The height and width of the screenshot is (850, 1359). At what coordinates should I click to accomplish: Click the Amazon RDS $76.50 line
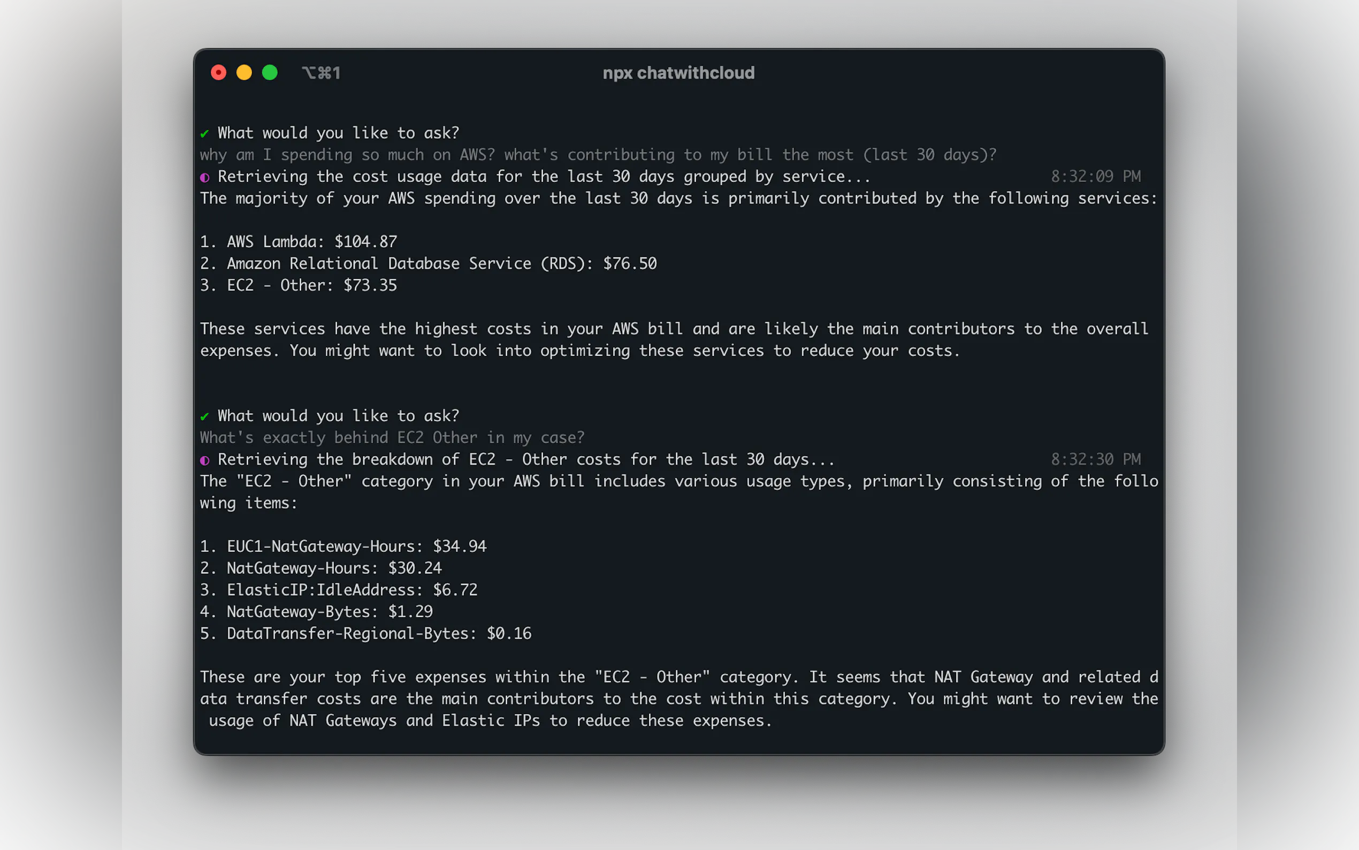428,264
